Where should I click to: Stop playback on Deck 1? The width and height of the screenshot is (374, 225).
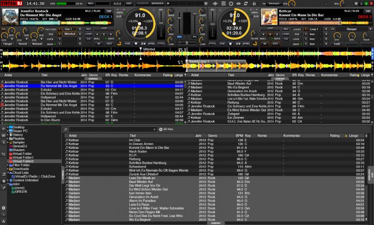click(x=136, y=44)
